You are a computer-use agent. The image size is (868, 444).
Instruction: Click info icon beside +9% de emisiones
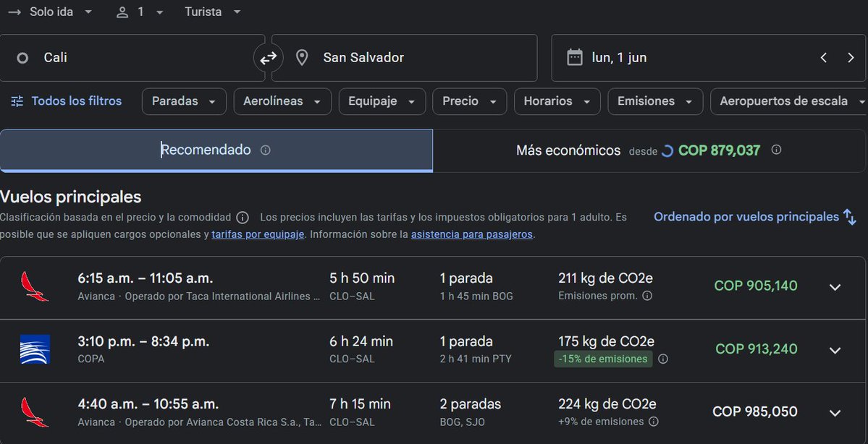pos(653,422)
